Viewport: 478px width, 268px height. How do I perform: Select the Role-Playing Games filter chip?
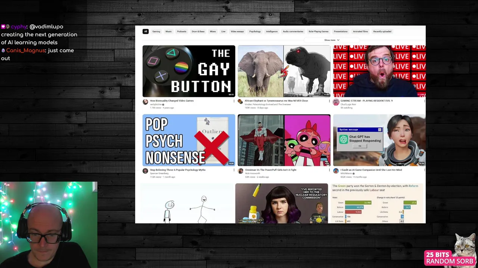point(319,31)
